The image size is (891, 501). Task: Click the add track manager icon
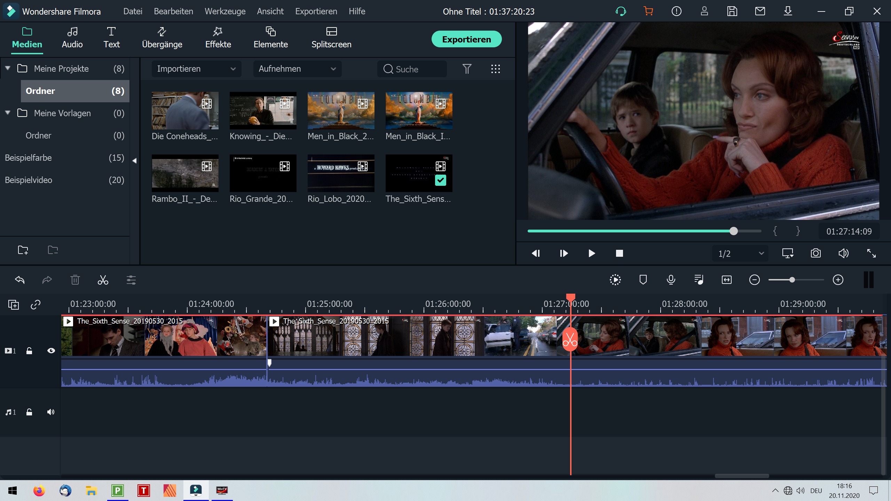(x=14, y=305)
